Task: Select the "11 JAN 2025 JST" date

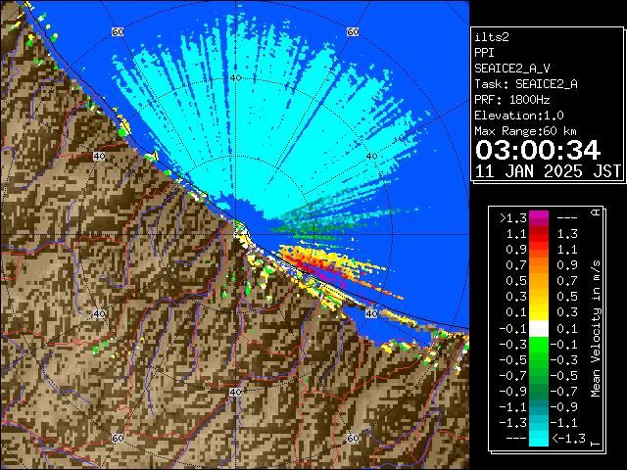Action: pos(548,171)
